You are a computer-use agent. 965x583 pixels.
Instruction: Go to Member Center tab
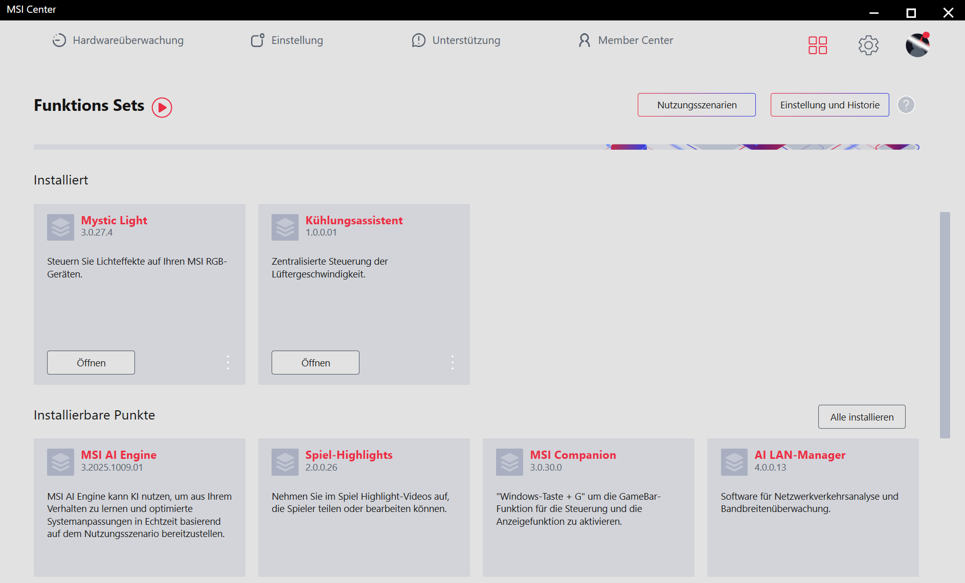pyautogui.click(x=625, y=40)
